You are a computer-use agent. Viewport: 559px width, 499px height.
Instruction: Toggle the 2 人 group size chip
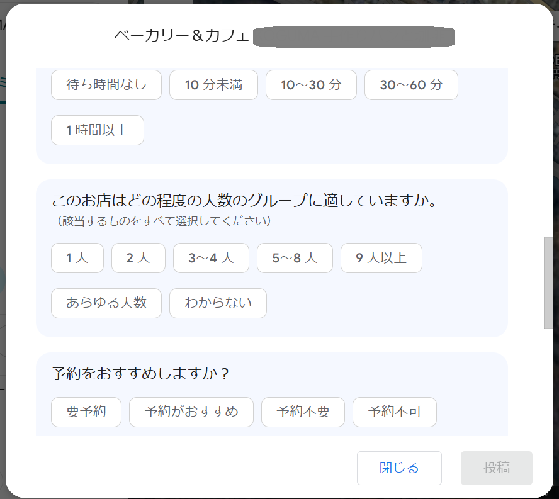138,258
